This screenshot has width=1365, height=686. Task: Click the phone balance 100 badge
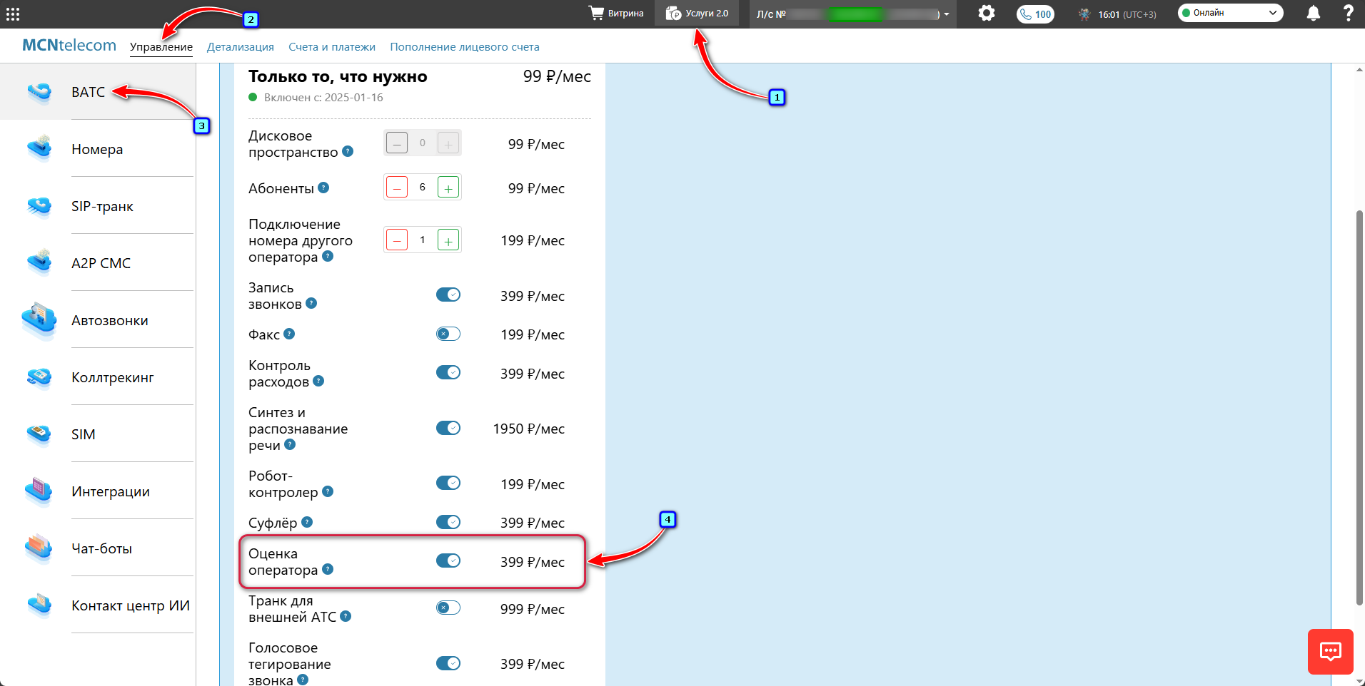click(1035, 14)
